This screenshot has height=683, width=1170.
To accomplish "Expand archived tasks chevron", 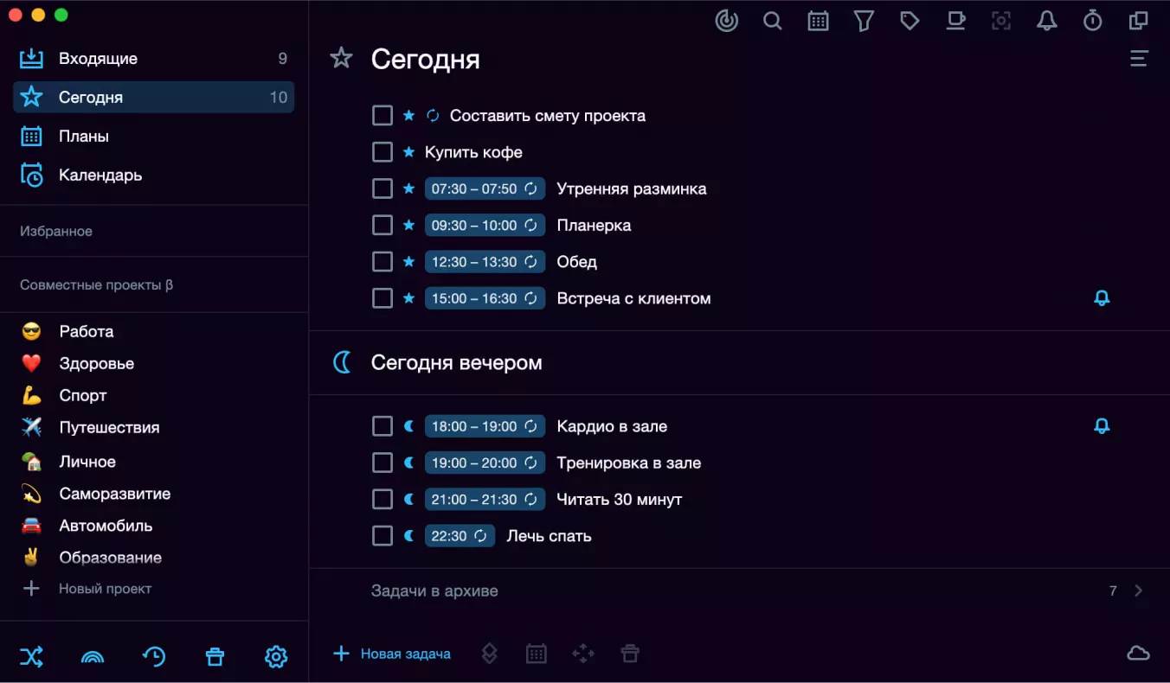I will 1139,590.
